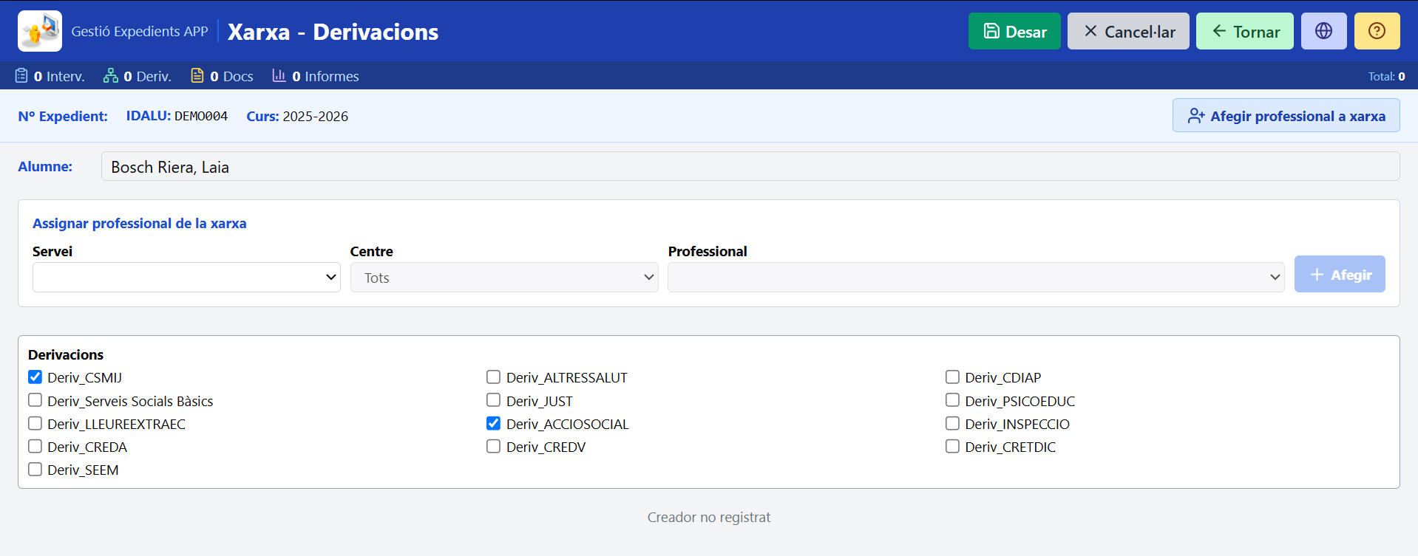This screenshot has height=556, width=1418.
Task: Check Deriv_CRETDIC checkbox
Action: point(952,446)
